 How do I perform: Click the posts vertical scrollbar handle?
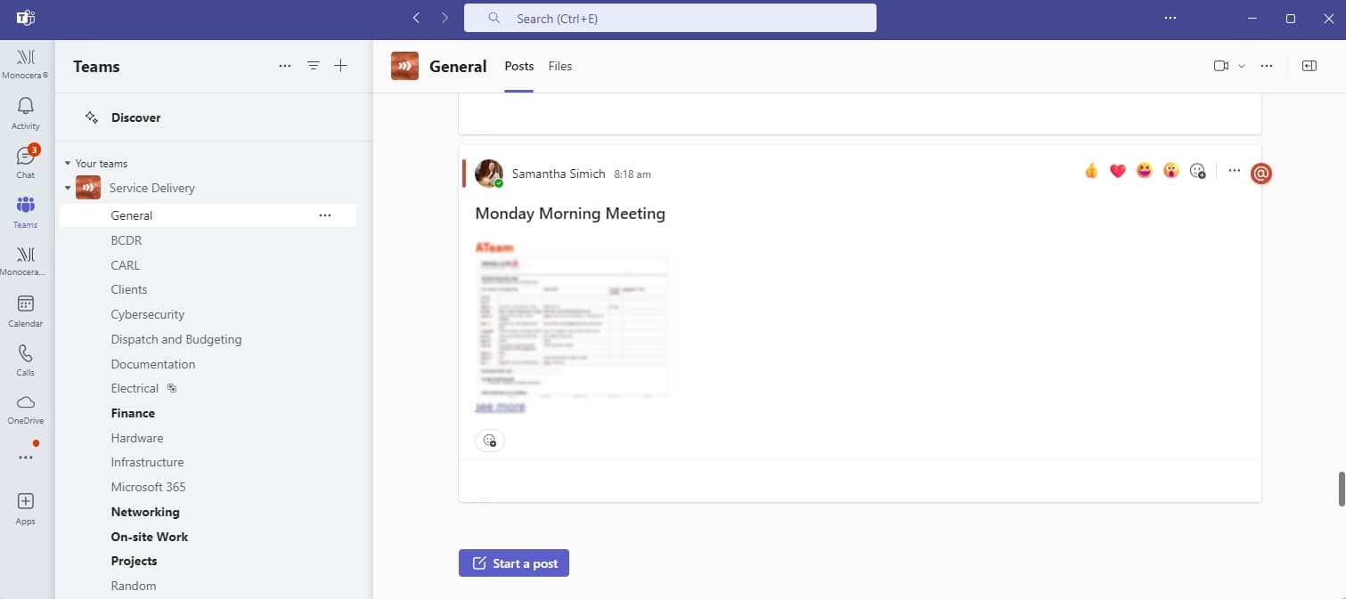(1342, 489)
